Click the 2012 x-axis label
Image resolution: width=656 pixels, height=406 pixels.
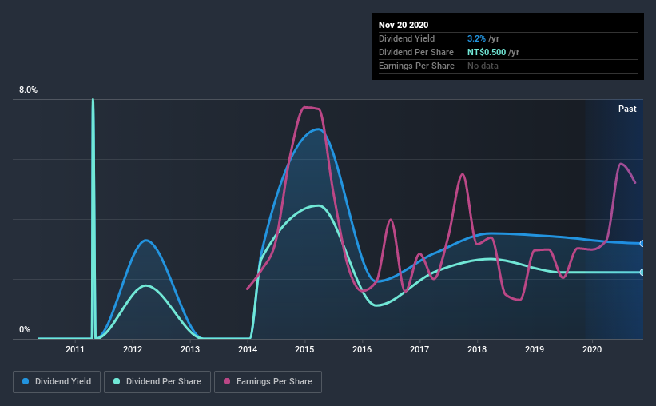coord(133,349)
